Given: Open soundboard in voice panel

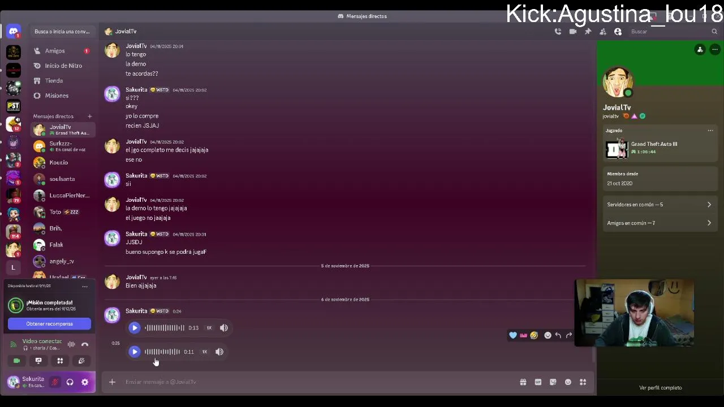Looking at the screenshot, I should pos(81,361).
